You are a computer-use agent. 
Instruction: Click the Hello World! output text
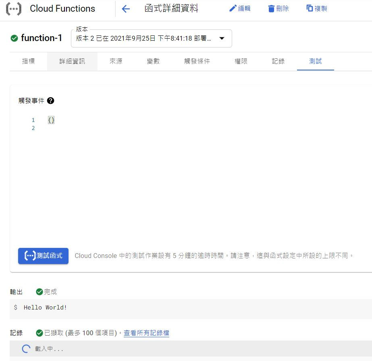(x=45, y=307)
